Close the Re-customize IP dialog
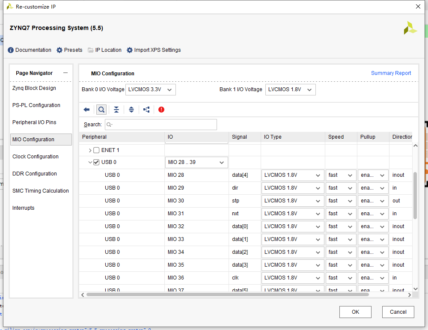The height and width of the screenshot is (330, 428). (x=418, y=6)
